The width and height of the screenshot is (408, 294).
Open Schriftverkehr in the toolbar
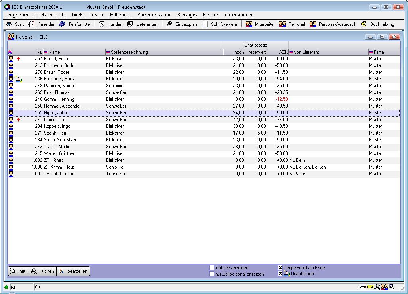(x=205, y=24)
